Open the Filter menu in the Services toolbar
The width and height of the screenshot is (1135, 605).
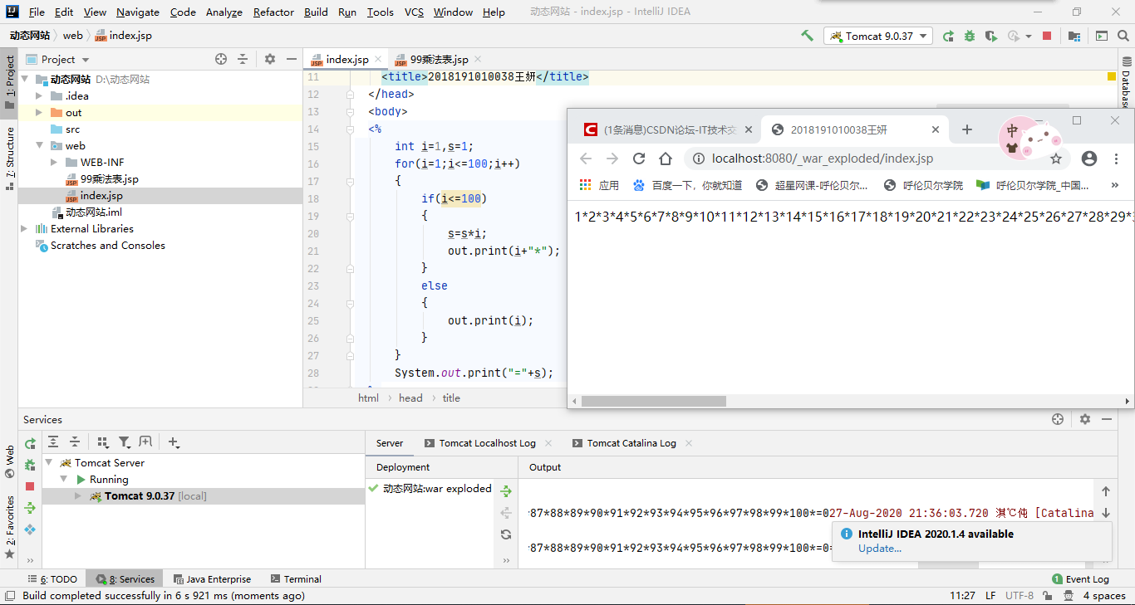pos(124,442)
